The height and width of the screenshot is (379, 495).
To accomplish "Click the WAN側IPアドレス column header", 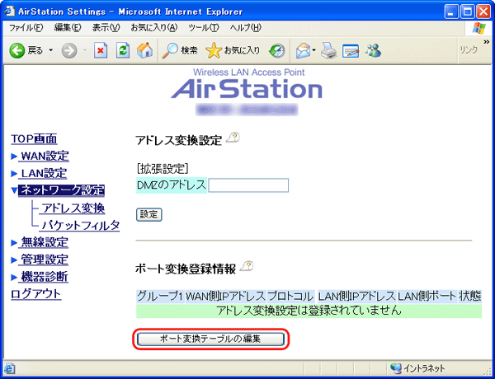I will (x=225, y=297).
